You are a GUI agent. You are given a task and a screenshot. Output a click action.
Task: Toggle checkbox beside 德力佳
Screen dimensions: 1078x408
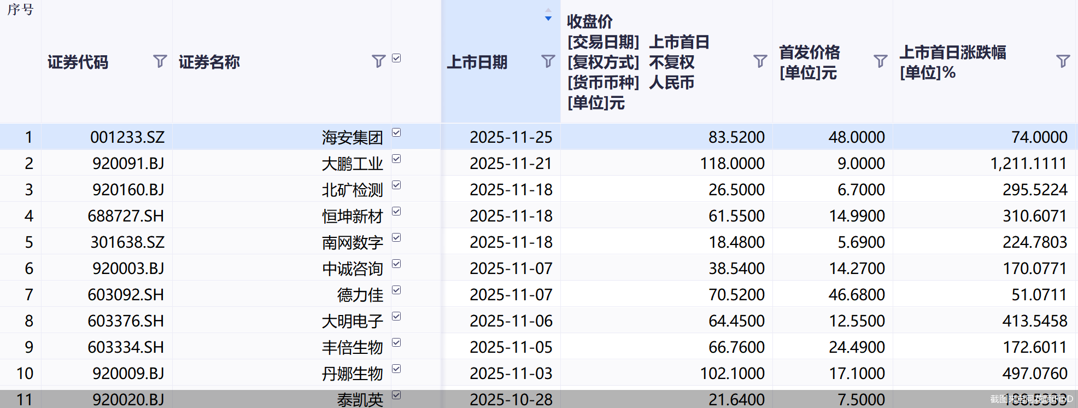(397, 290)
